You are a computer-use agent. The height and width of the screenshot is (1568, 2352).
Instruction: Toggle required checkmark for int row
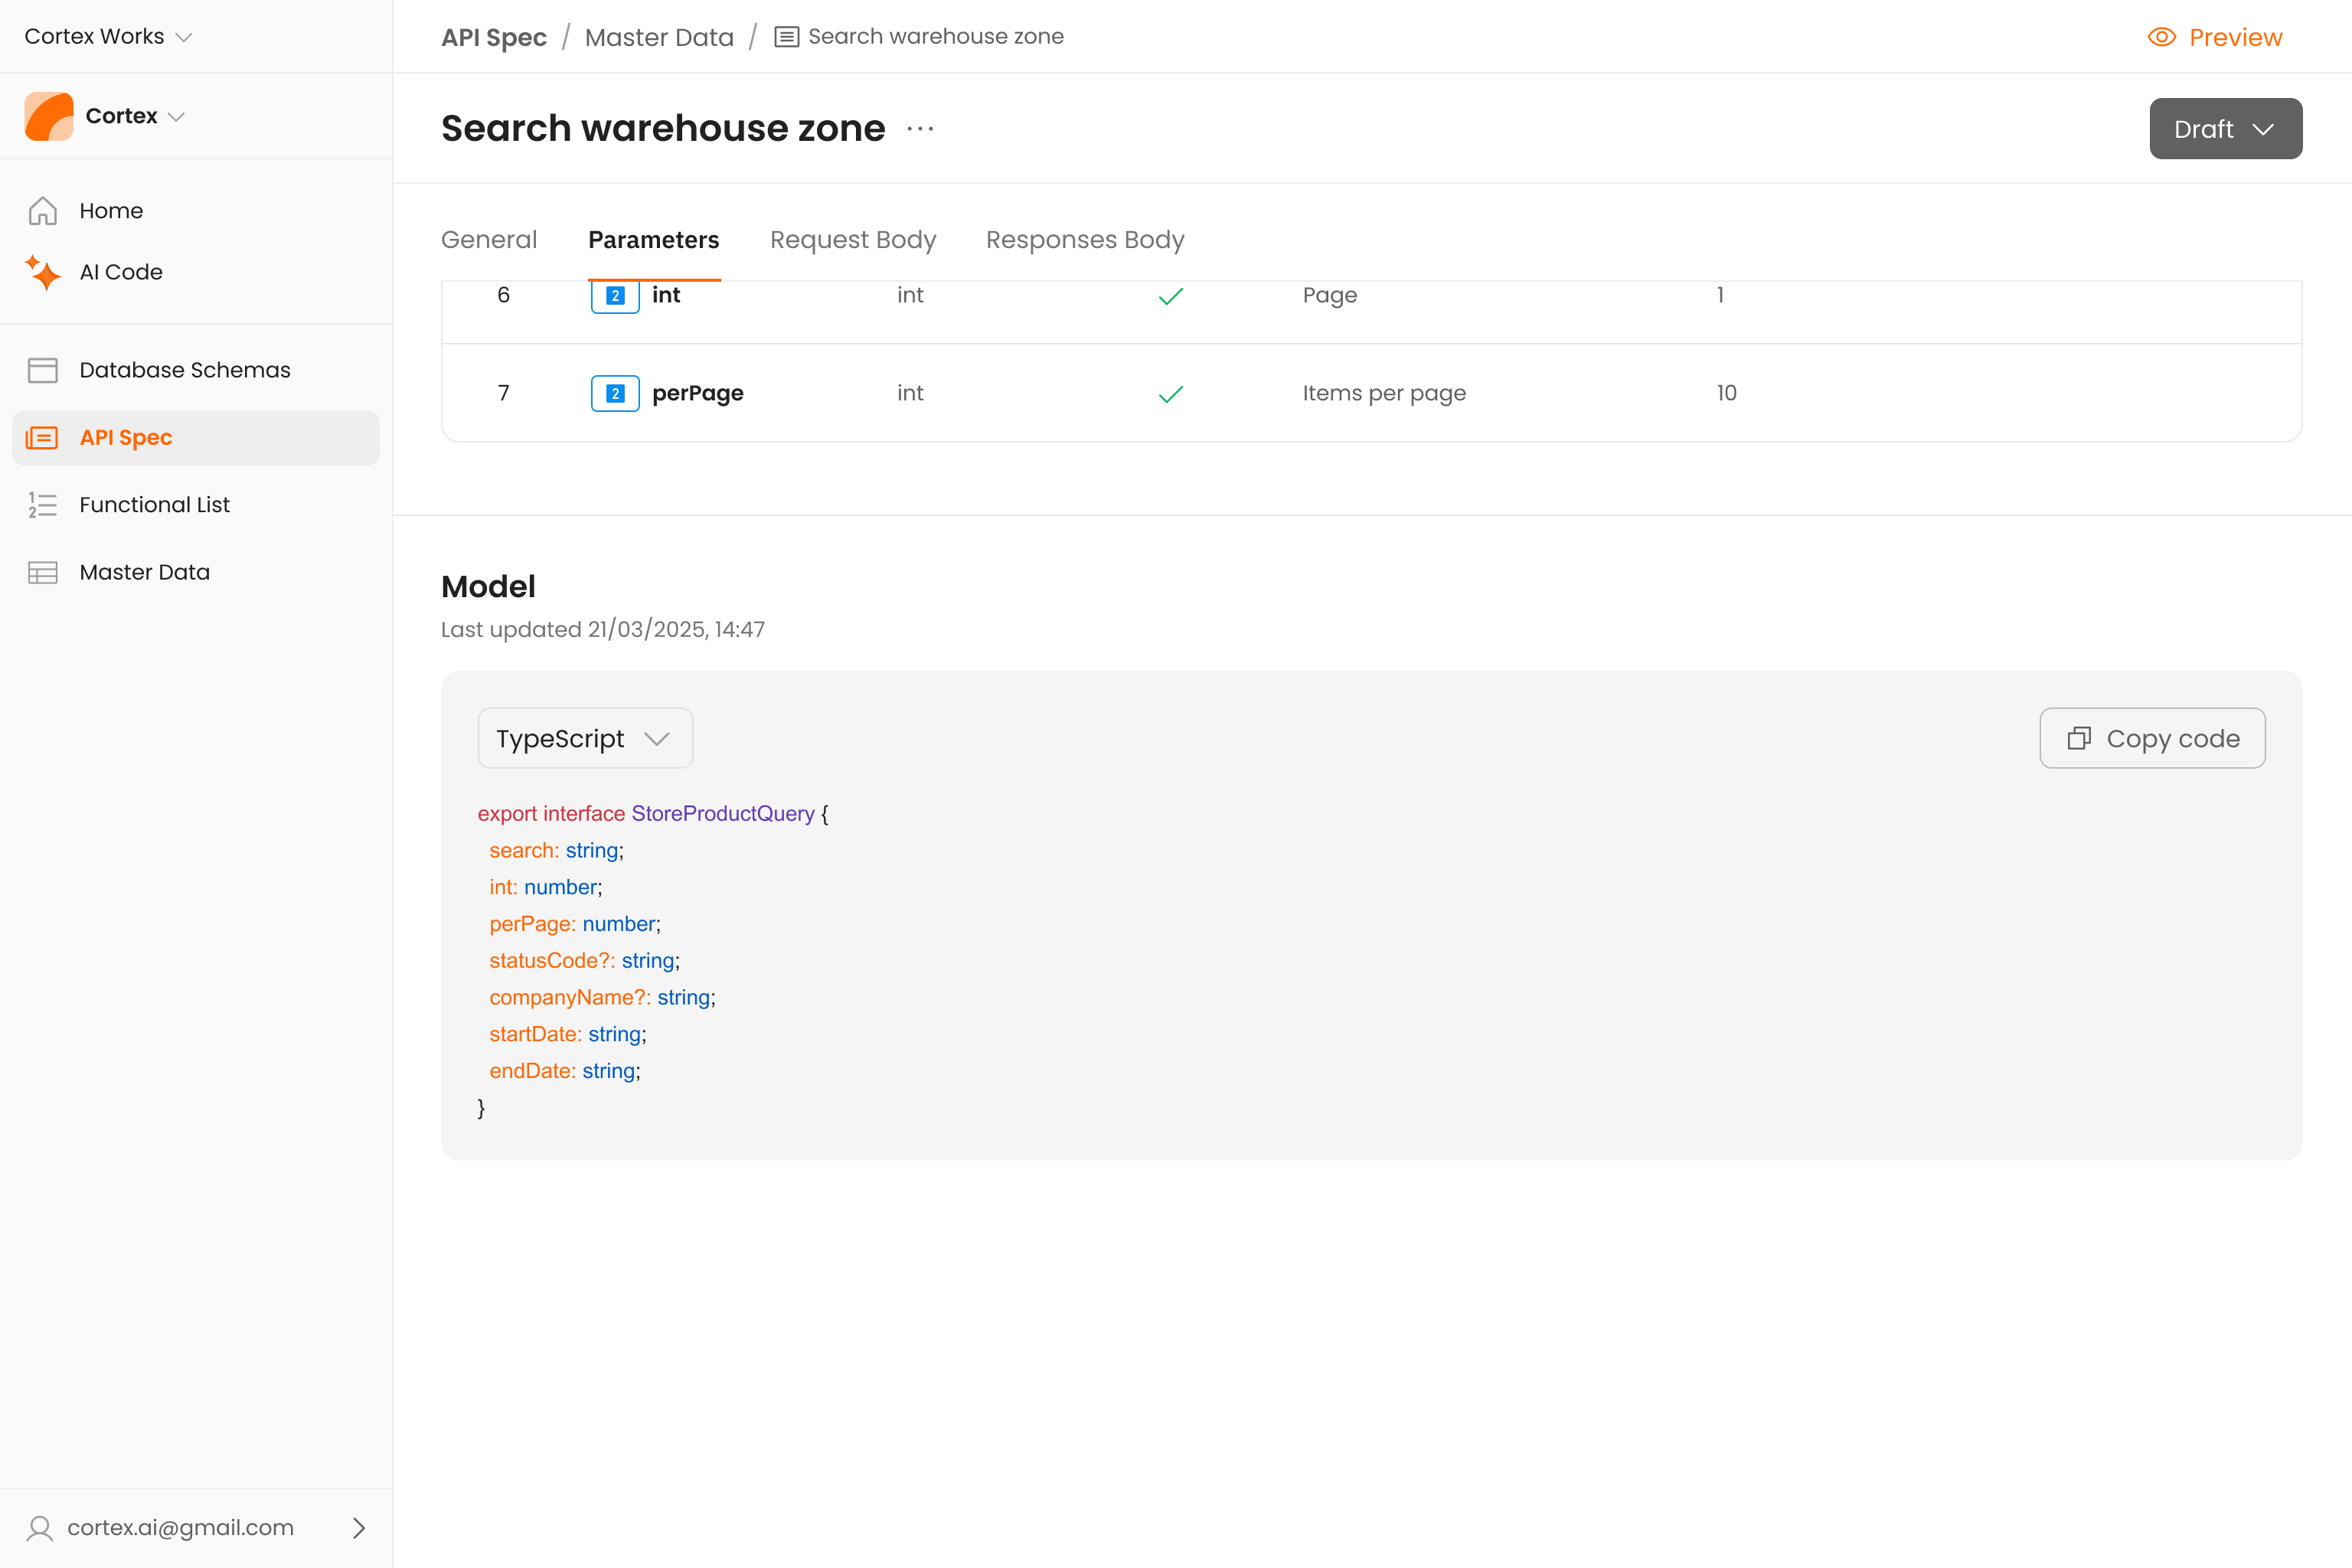point(1170,296)
